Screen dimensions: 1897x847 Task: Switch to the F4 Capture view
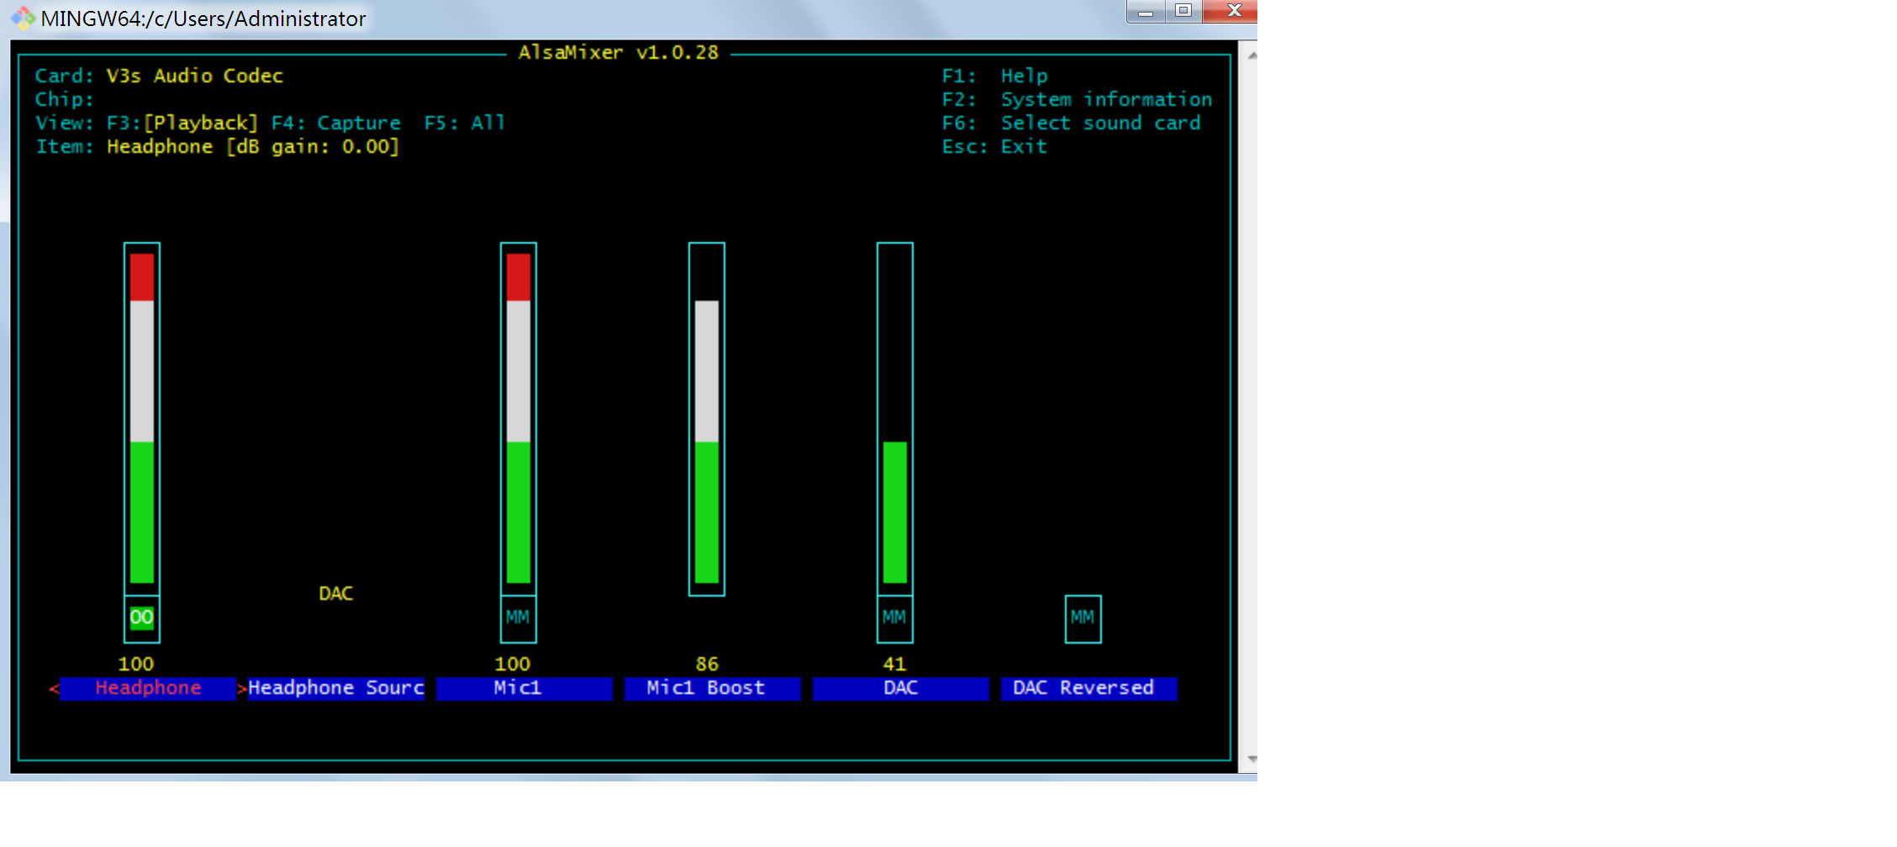point(336,123)
